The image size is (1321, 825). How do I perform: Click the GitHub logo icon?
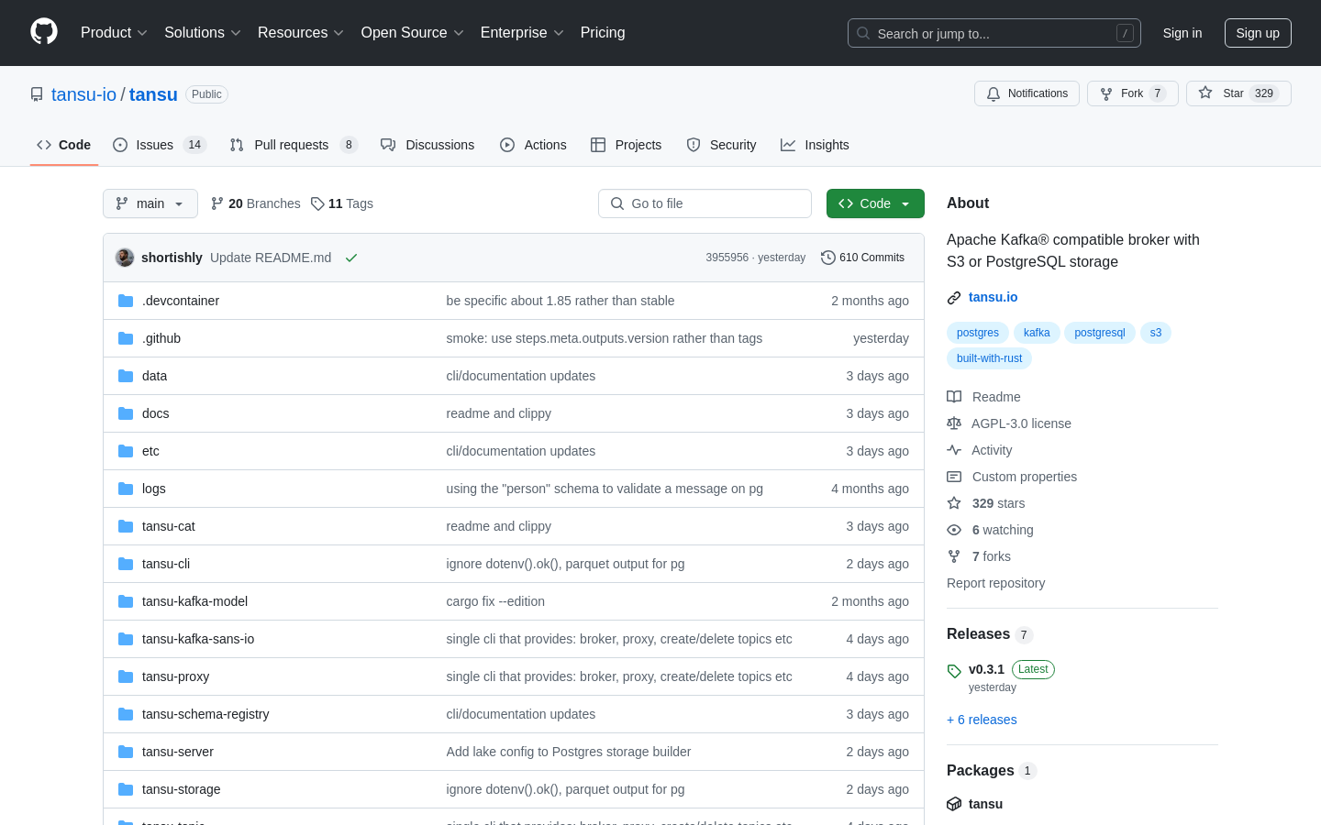[44, 32]
